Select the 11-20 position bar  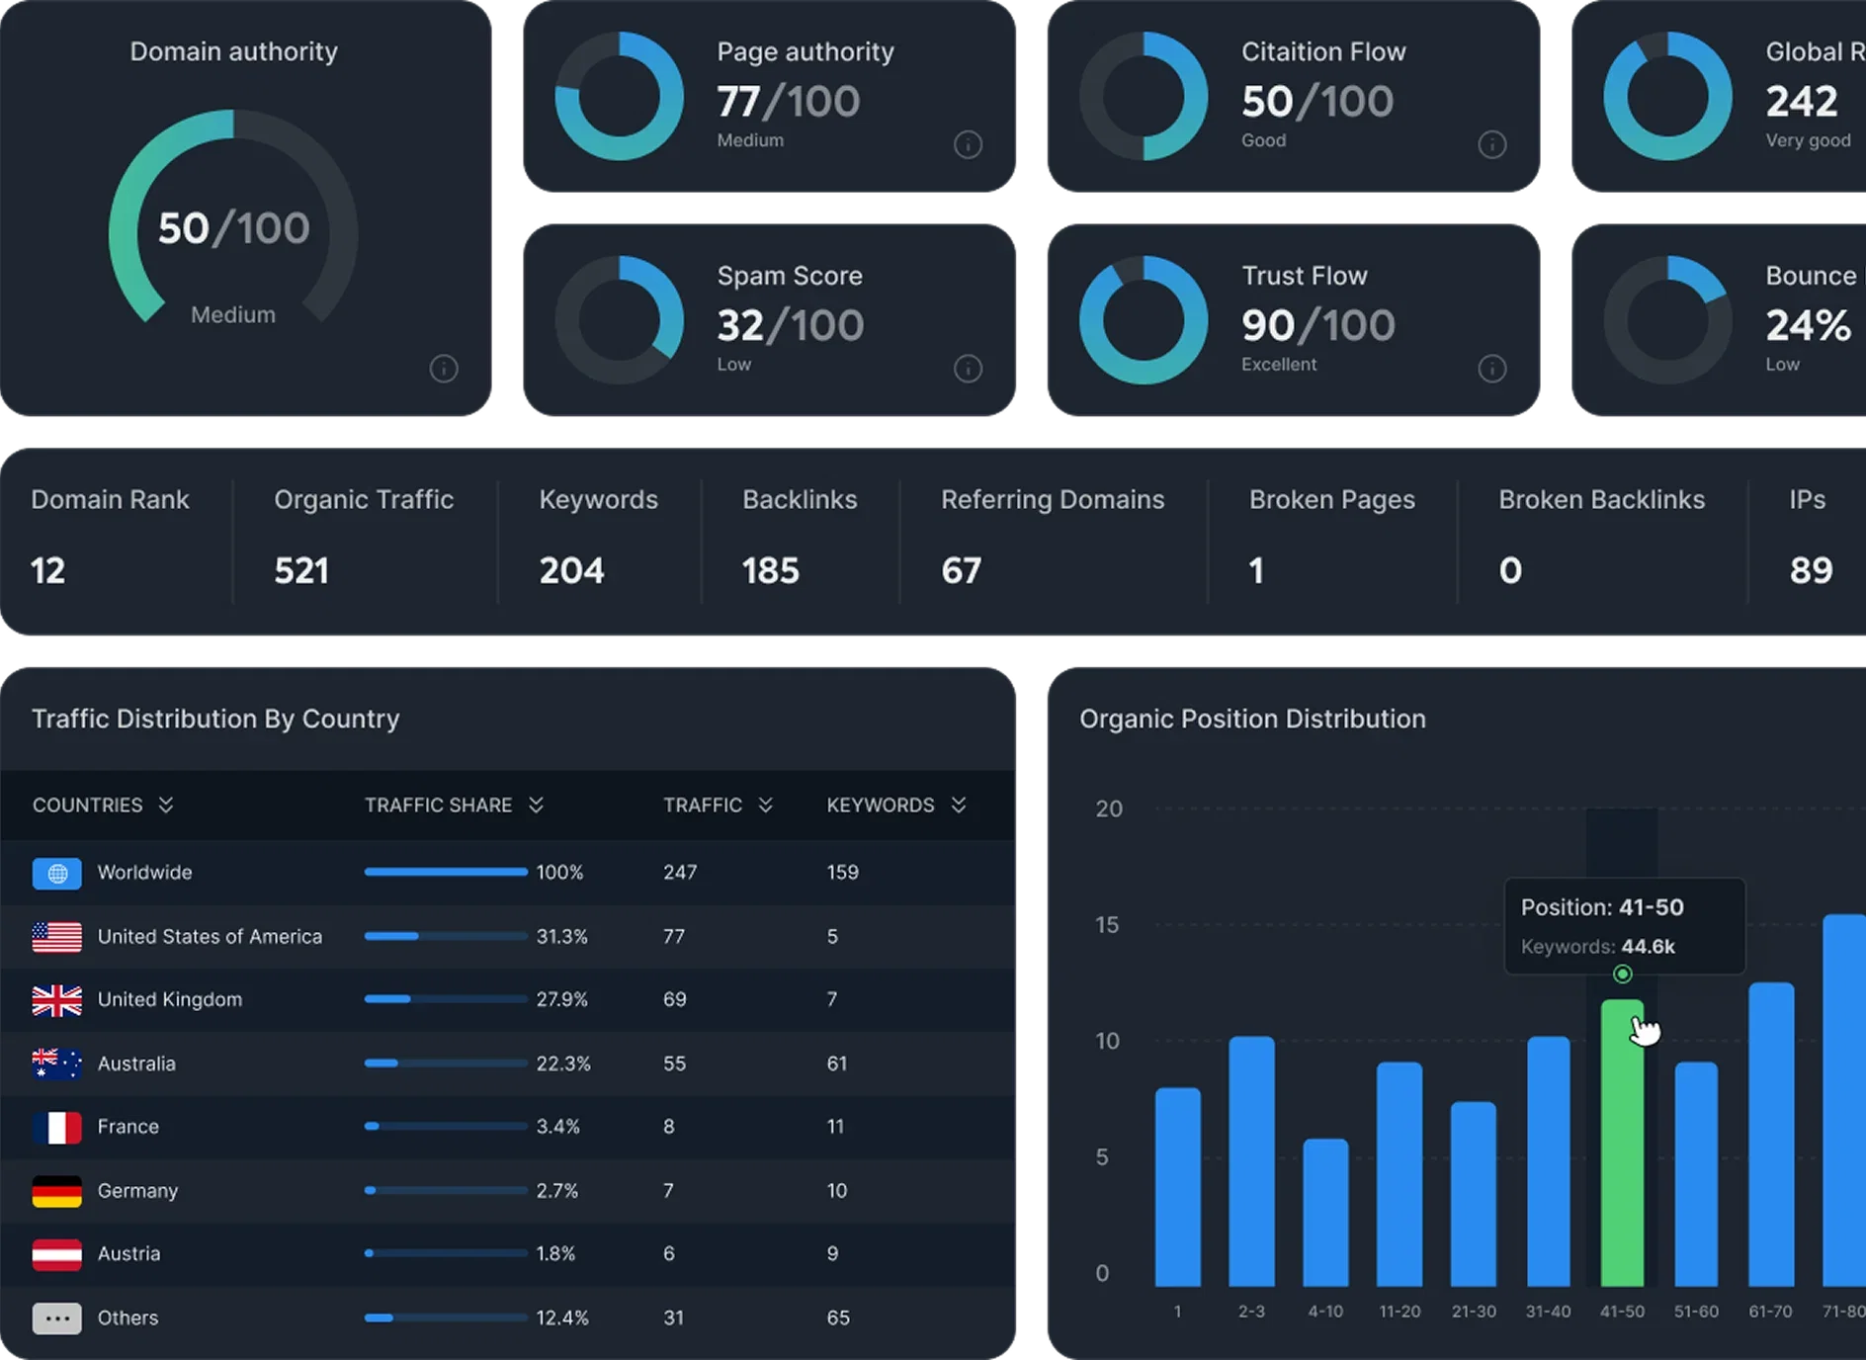tap(1399, 1174)
